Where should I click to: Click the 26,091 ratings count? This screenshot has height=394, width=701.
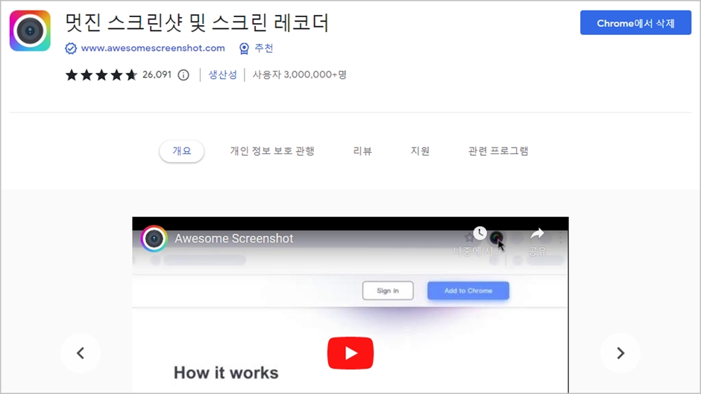157,74
